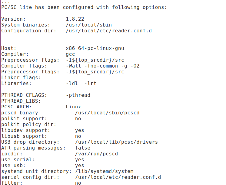The height and width of the screenshot is (185, 226).
Task: Click the /var/run/pcscd ipcdir path
Action: click(x=96, y=154)
